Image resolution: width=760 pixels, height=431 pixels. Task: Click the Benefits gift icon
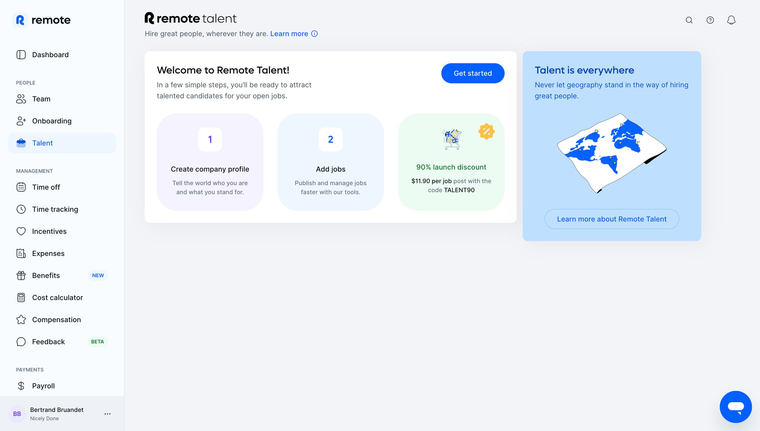pos(21,275)
